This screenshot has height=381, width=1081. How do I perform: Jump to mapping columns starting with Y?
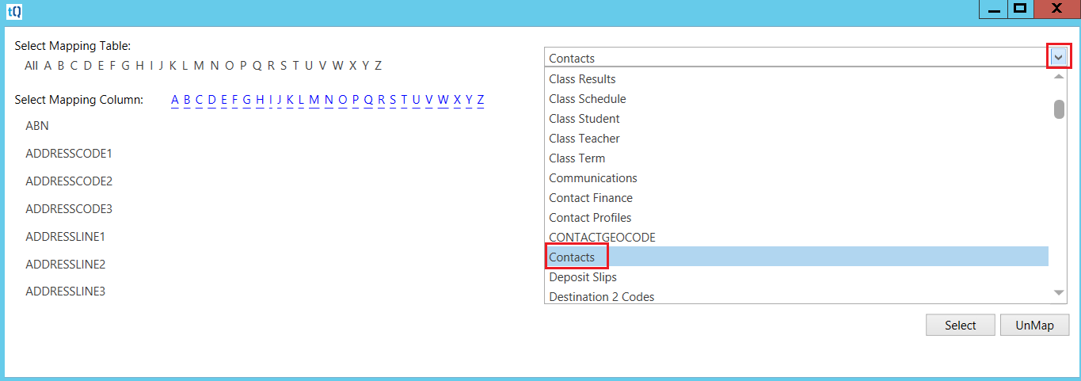pos(469,100)
